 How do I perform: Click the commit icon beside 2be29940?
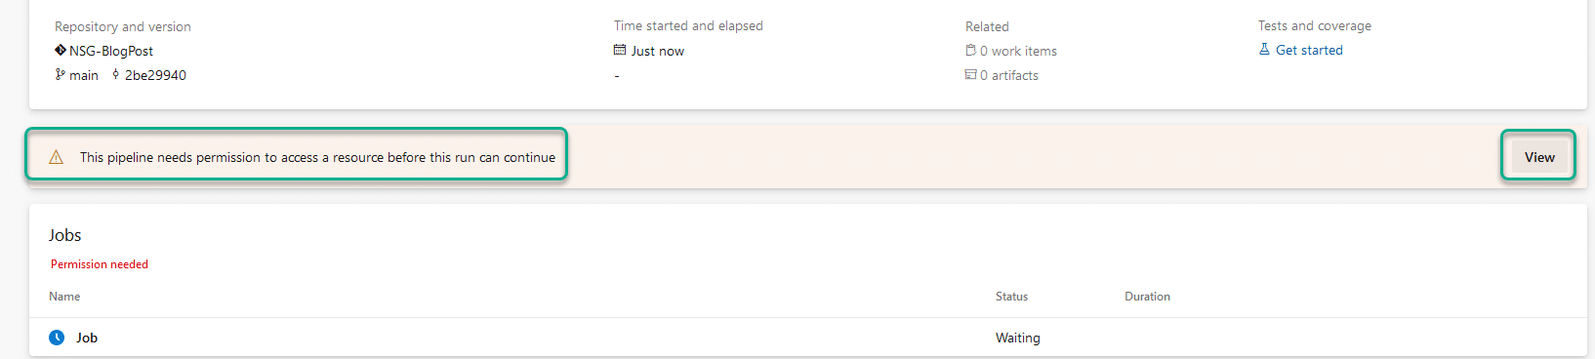click(116, 74)
